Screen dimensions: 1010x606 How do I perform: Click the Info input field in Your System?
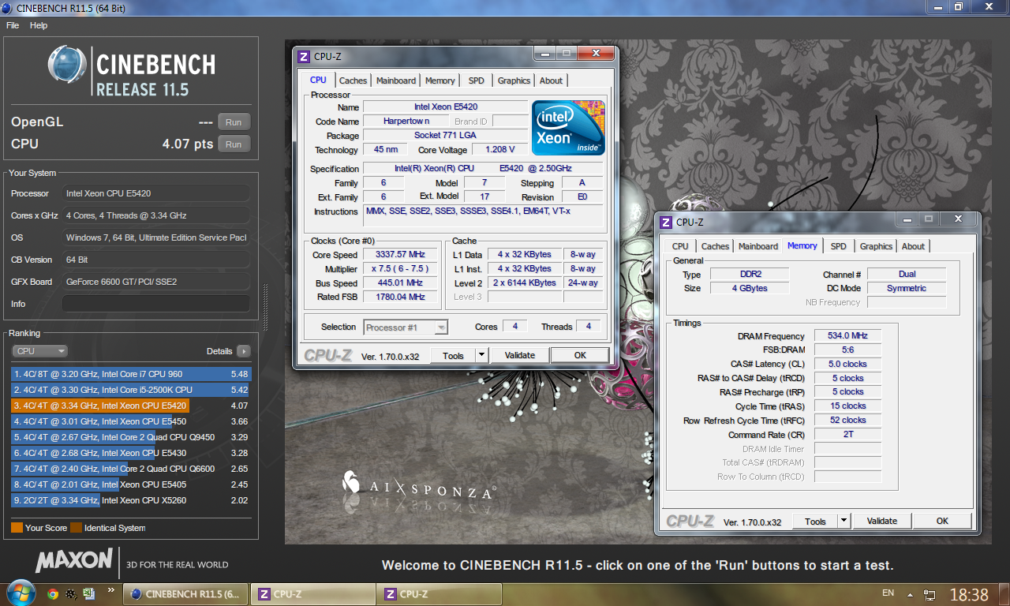(x=156, y=304)
